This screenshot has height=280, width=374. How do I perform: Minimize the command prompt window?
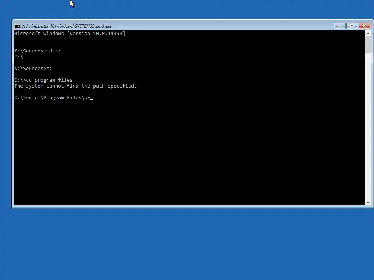[x=339, y=26]
